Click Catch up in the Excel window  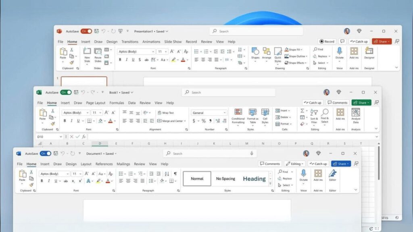coord(313,102)
